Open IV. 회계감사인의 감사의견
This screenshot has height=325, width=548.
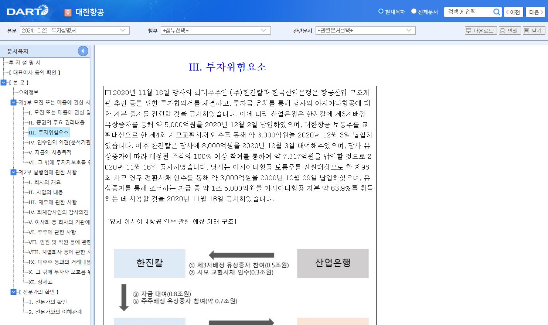point(59,212)
